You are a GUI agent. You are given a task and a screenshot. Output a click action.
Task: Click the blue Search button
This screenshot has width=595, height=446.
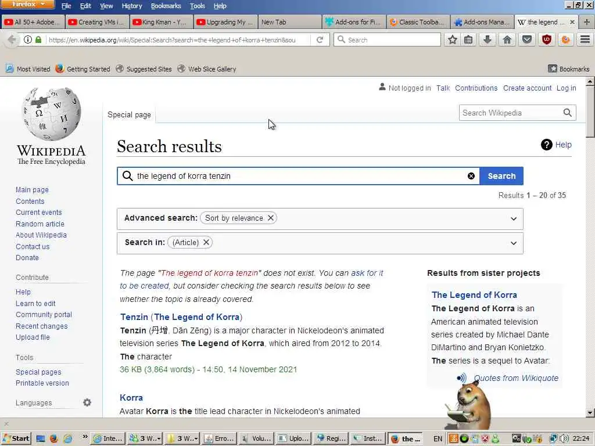click(501, 176)
